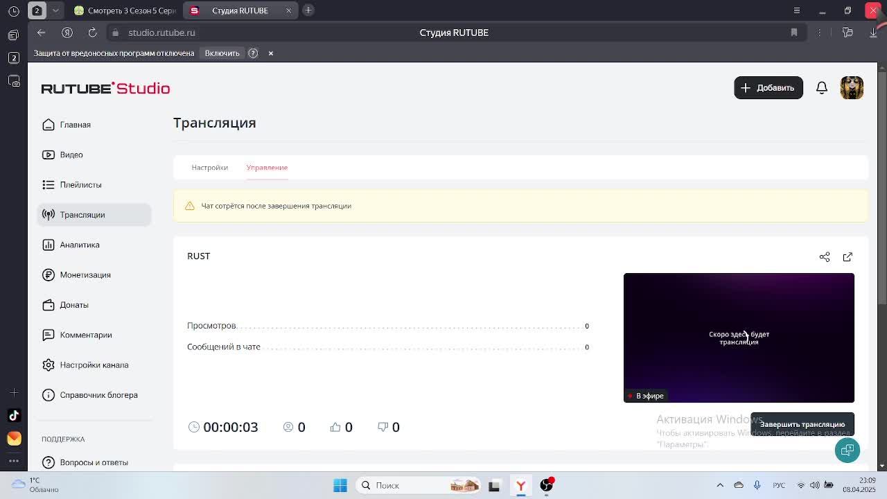The image size is (887, 499).
Task: Click the warning triangle icon in chat notice
Action: [x=190, y=206]
